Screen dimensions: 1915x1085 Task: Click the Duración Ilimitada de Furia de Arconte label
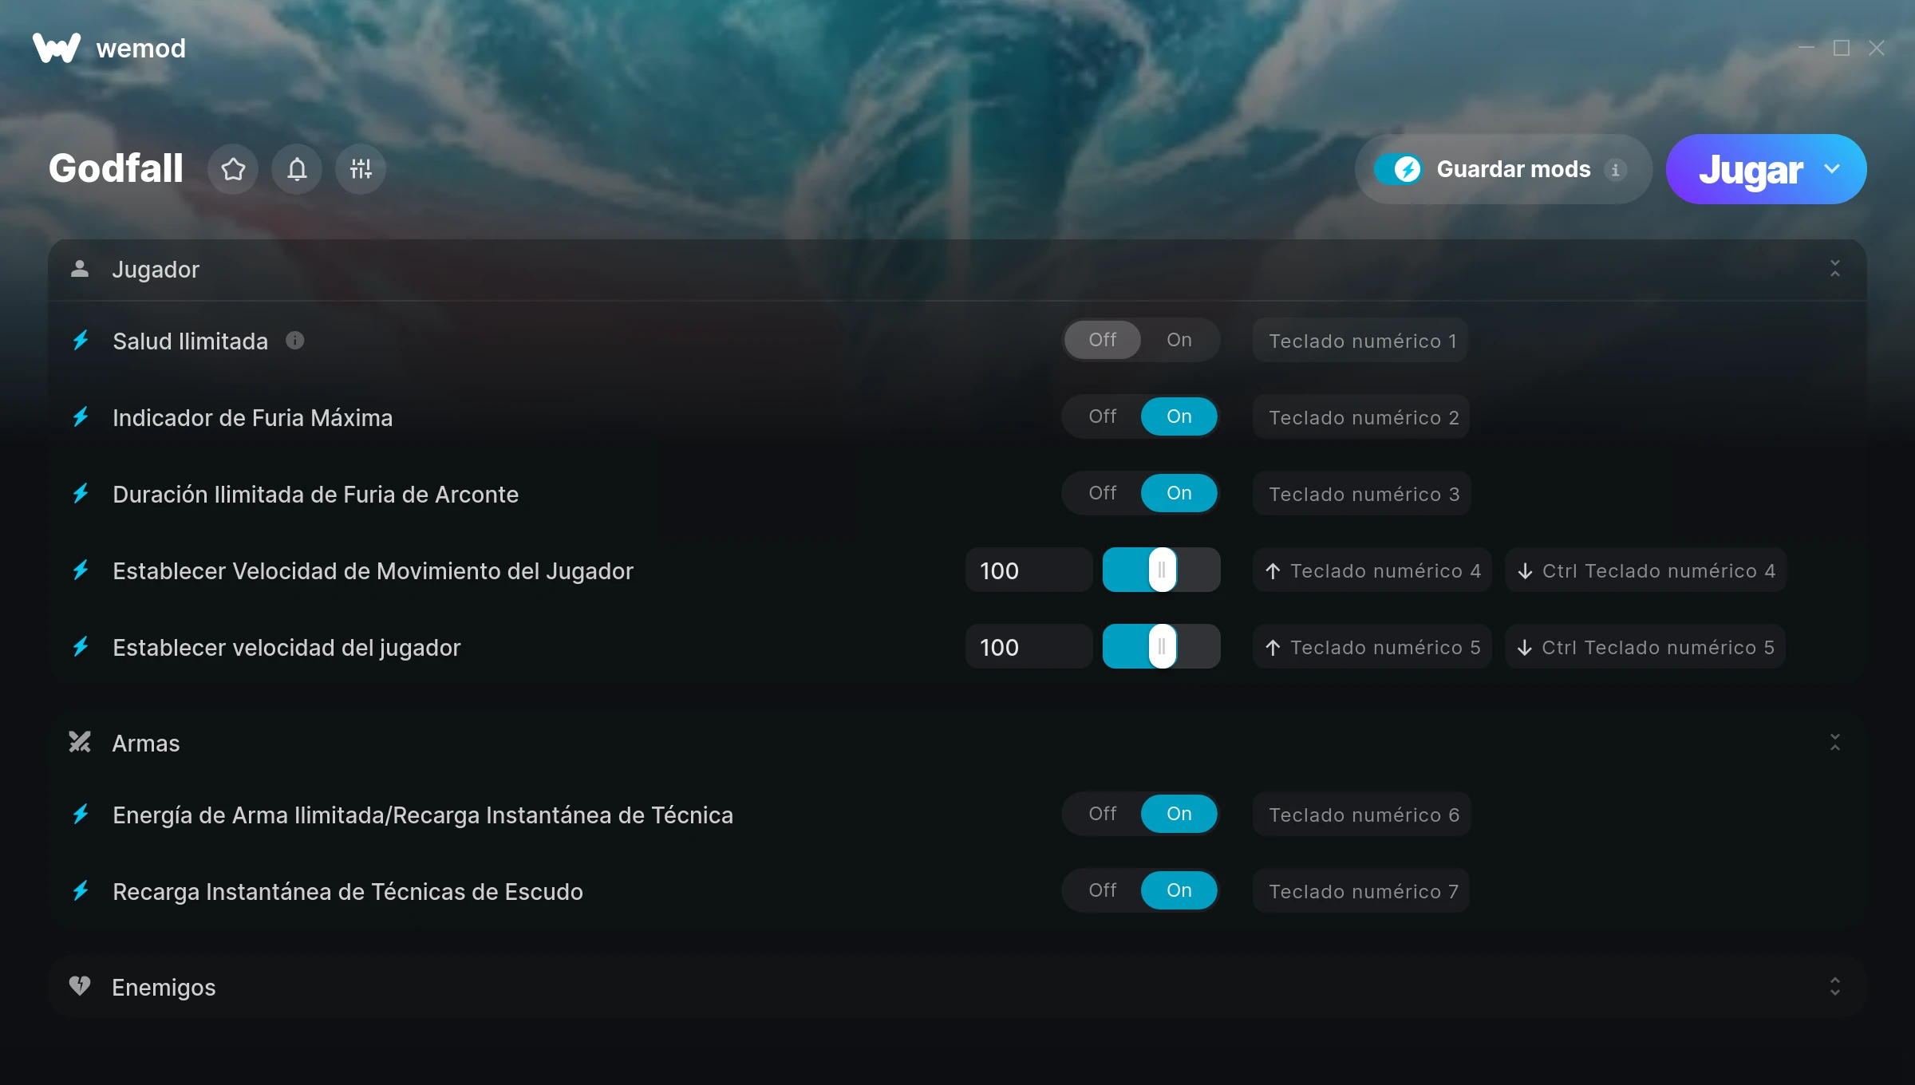coord(316,494)
